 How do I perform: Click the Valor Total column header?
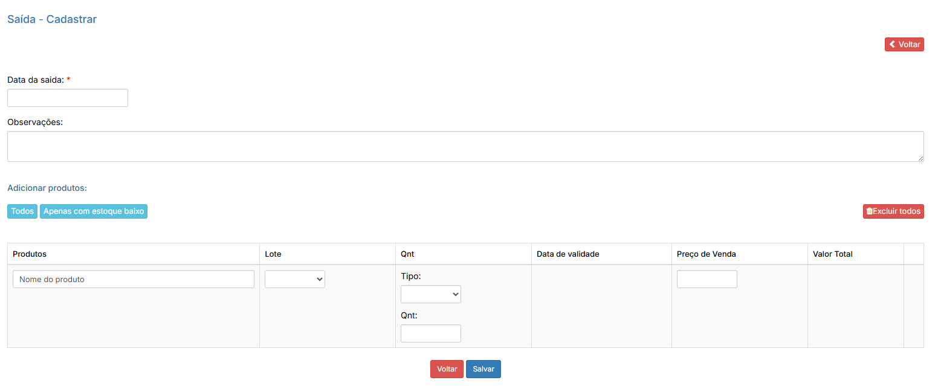(x=833, y=254)
